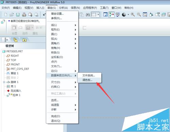Select the favorites tab icon

(24, 40)
